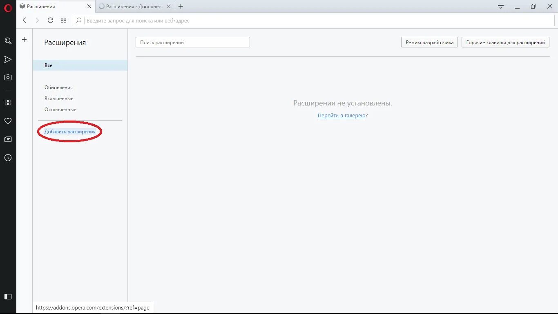
Task: Select the Все filter
Action: (80, 65)
